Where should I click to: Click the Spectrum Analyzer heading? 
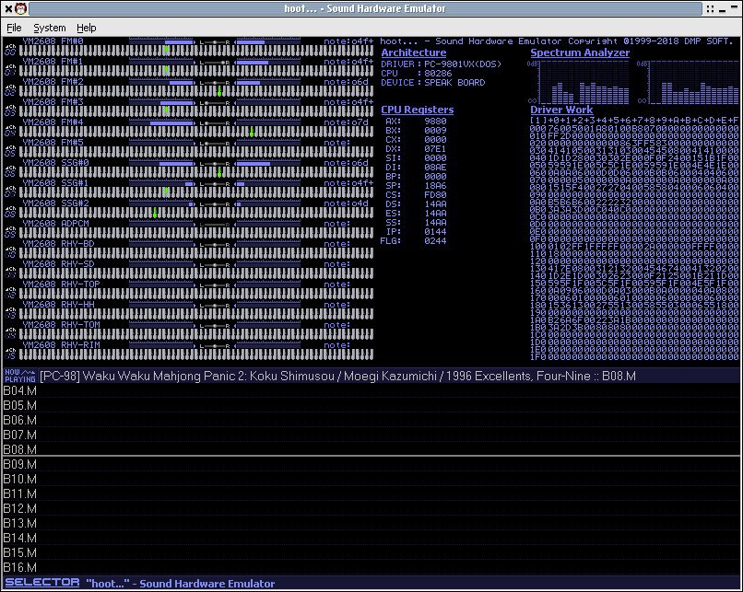[580, 53]
